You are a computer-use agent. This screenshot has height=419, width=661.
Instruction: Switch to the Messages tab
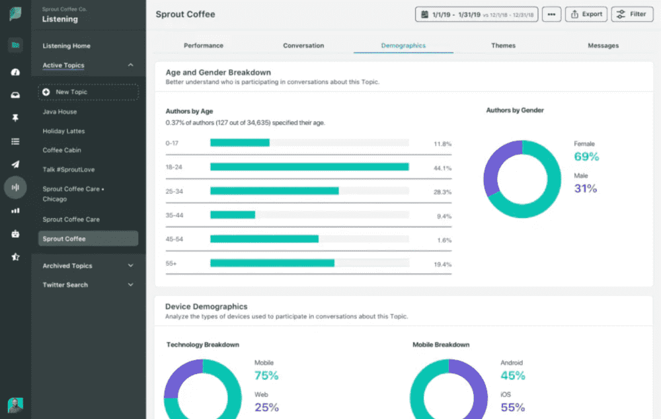tap(603, 46)
